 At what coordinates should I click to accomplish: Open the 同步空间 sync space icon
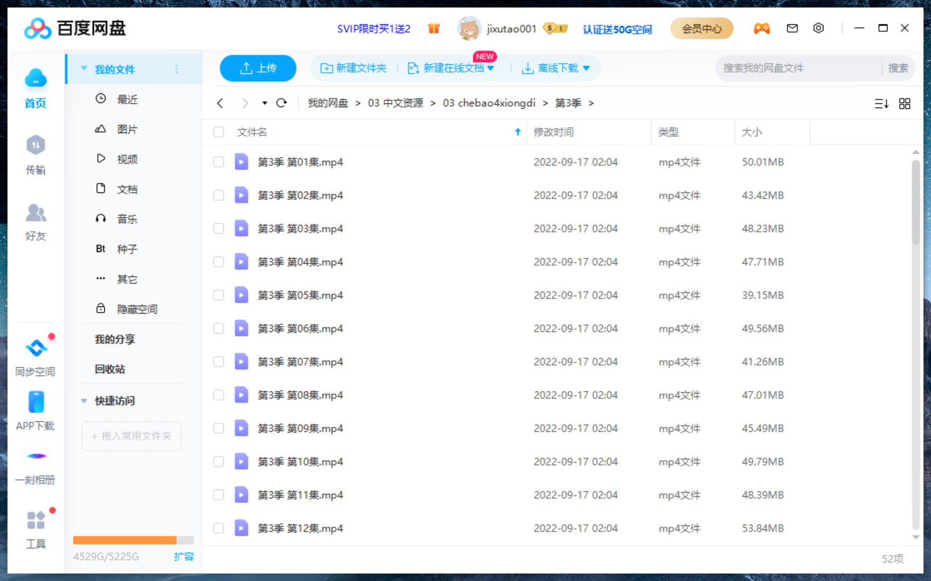(x=36, y=348)
